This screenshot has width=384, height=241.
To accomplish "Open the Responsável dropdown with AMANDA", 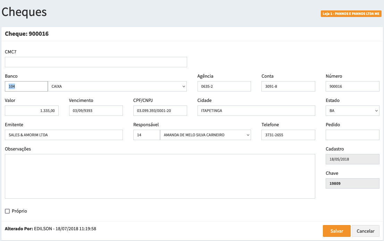I will (205, 135).
